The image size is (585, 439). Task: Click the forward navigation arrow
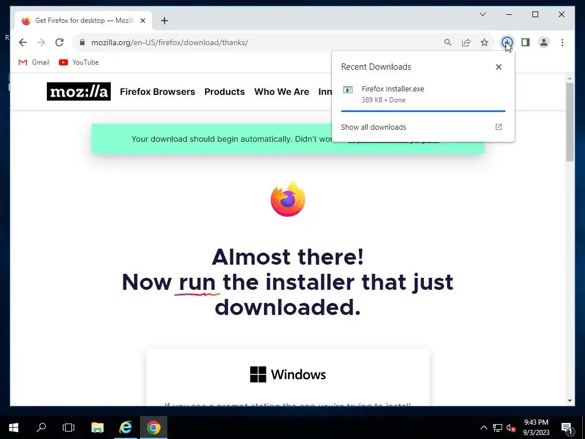41,42
